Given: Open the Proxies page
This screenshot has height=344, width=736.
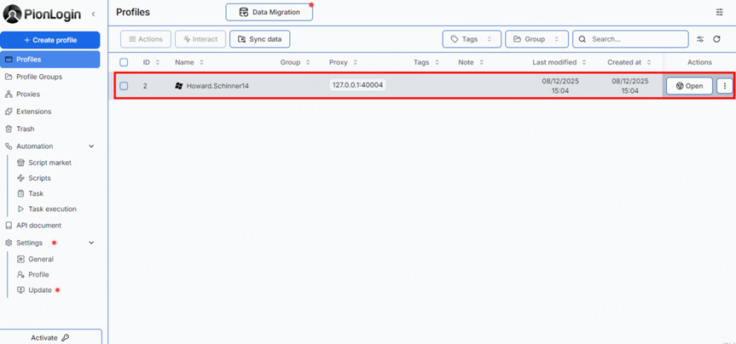Looking at the screenshot, I should tap(27, 95).
